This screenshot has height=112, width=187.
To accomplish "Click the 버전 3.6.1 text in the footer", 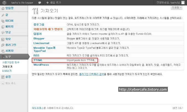I will click(178, 108).
